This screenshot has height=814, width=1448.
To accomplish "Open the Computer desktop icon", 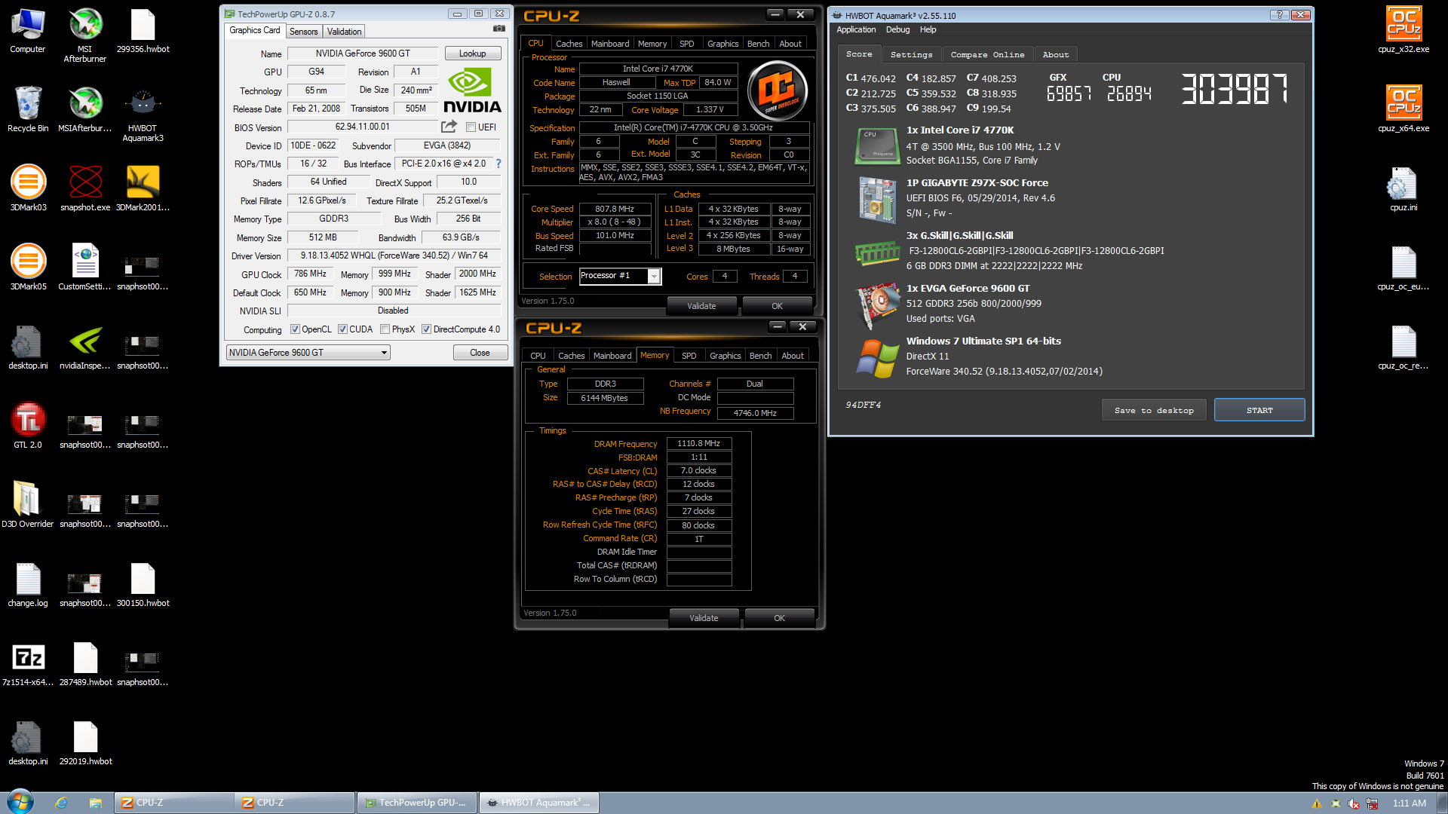I will point(28,30).
